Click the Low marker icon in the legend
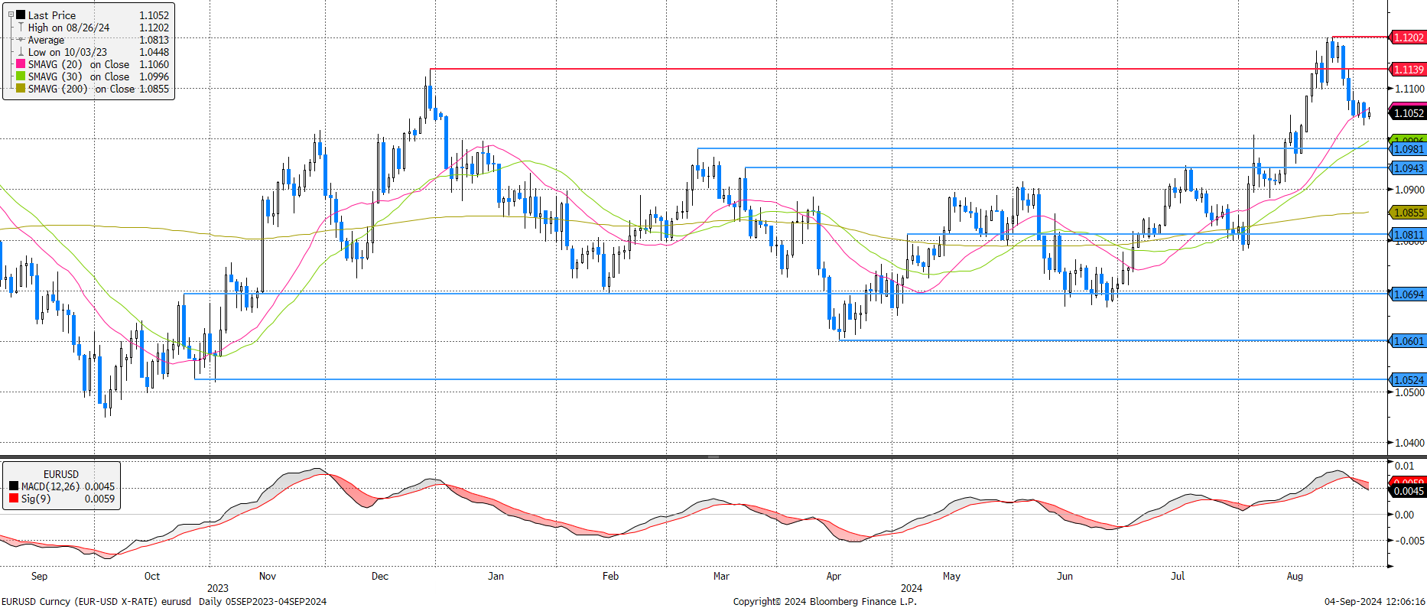This screenshot has width=1427, height=608. click(21, 52)
